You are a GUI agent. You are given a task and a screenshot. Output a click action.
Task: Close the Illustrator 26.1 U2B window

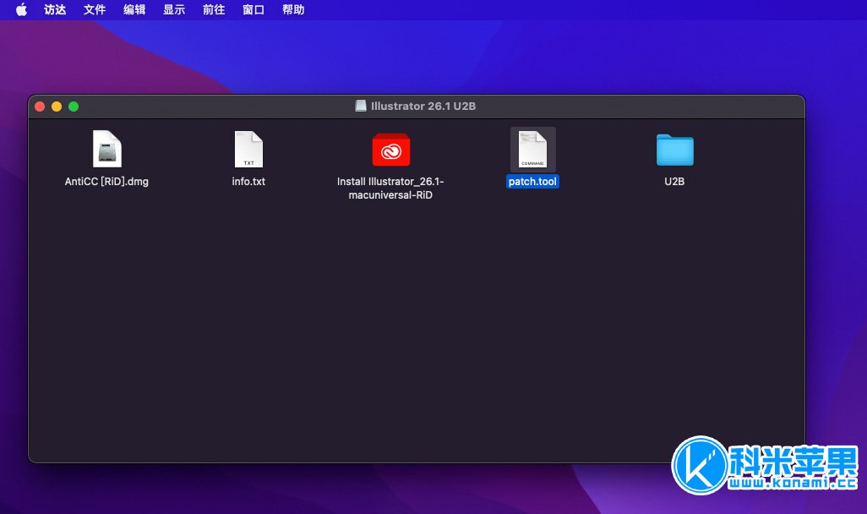click(40, 107)
